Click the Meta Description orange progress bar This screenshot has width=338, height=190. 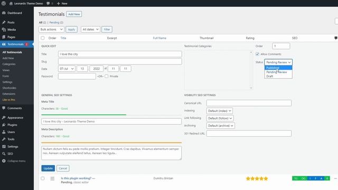pos(111,142)
